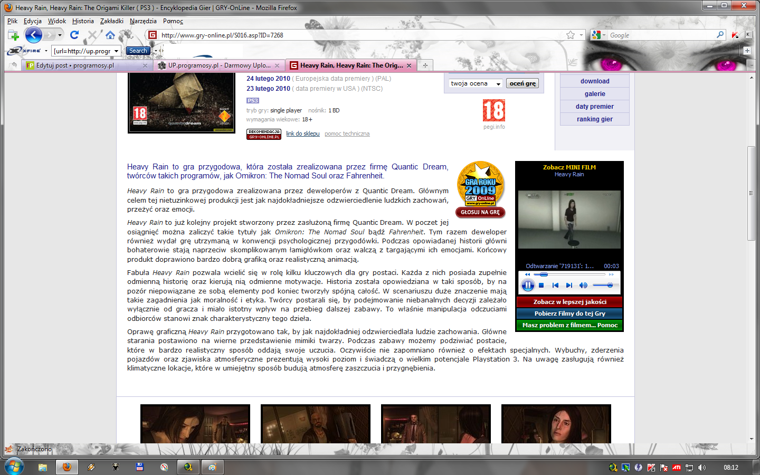The height and width of the screenshot is (475, 760).
Task: Open the twoja ocena rating dropdown
Action: 476,83
